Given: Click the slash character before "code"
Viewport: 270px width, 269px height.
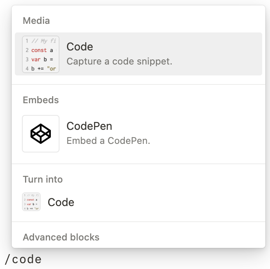Looking at the screenshot, I should 7,259.
